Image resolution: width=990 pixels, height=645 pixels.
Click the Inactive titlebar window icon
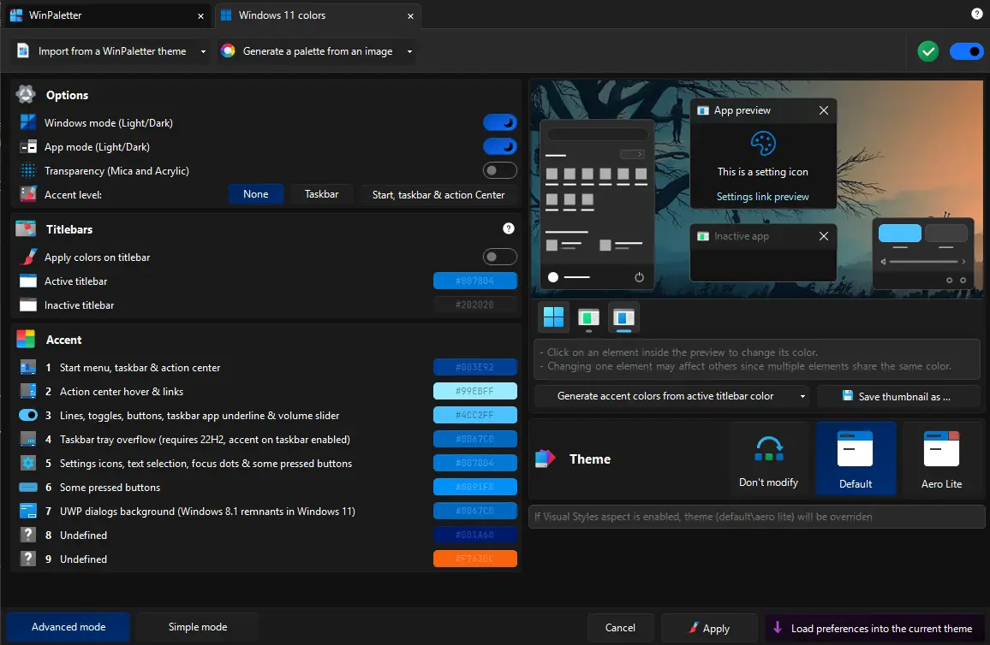[27, 305]
